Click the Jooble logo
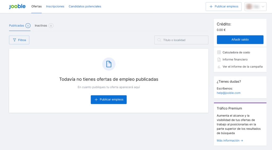 click(x=17, y=6)
